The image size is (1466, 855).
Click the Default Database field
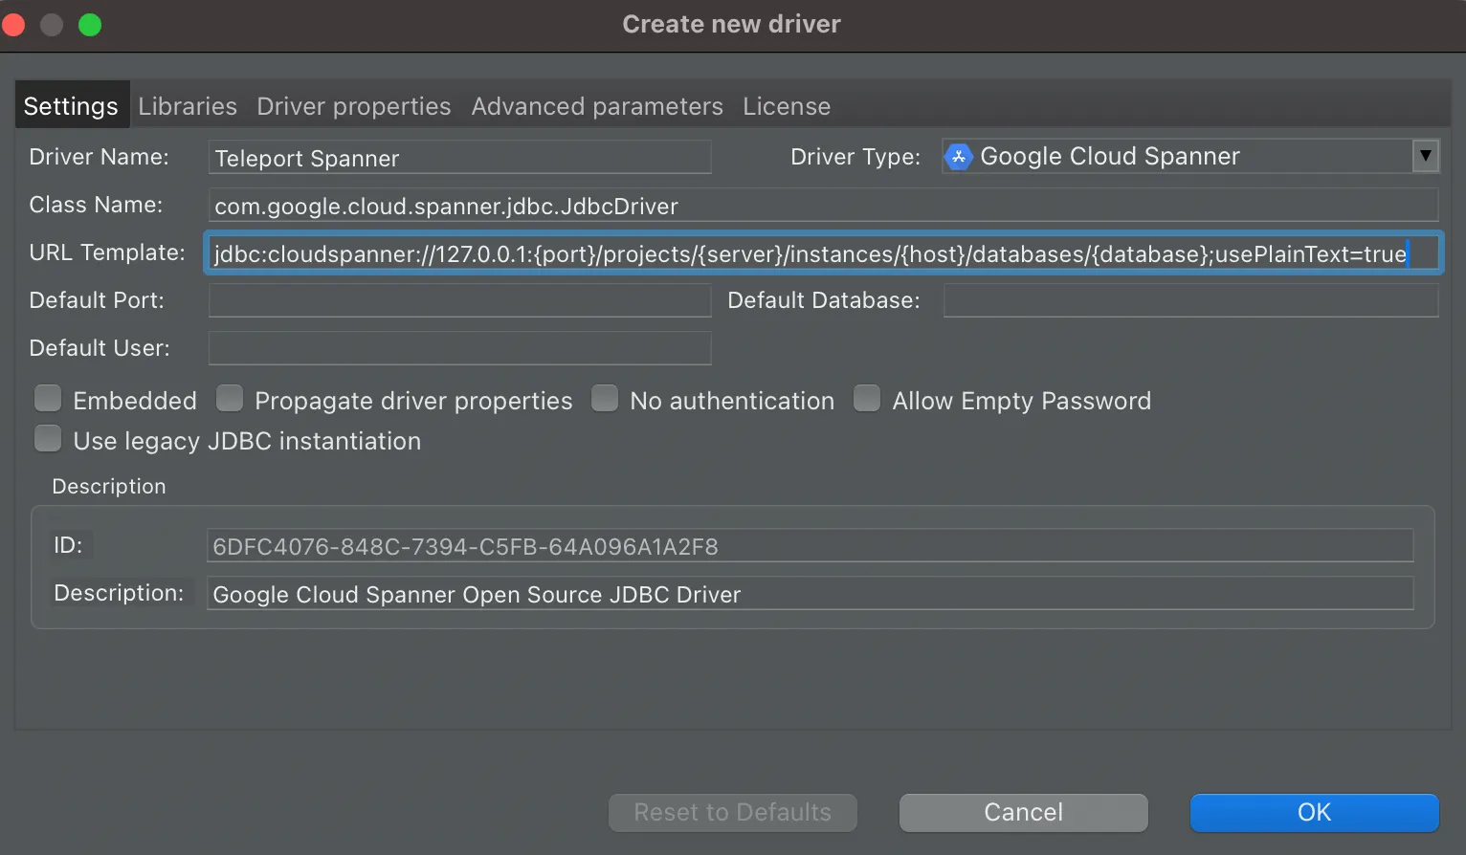[x=1190, y=300]
